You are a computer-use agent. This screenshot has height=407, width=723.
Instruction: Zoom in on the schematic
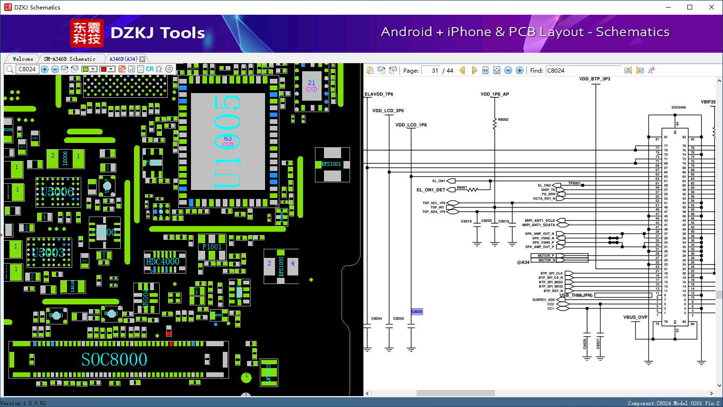520,70
